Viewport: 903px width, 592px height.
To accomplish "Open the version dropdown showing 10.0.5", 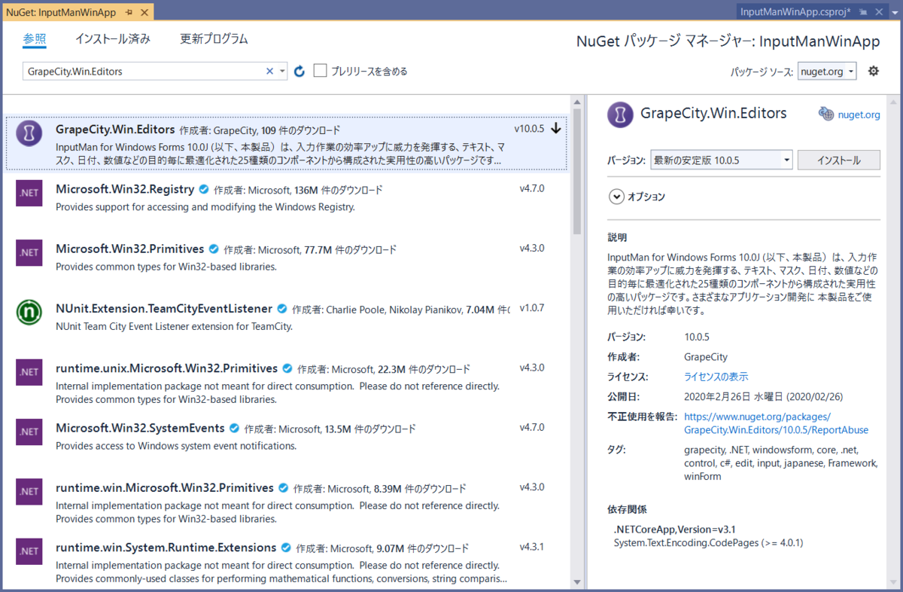I will coord(722,160).
